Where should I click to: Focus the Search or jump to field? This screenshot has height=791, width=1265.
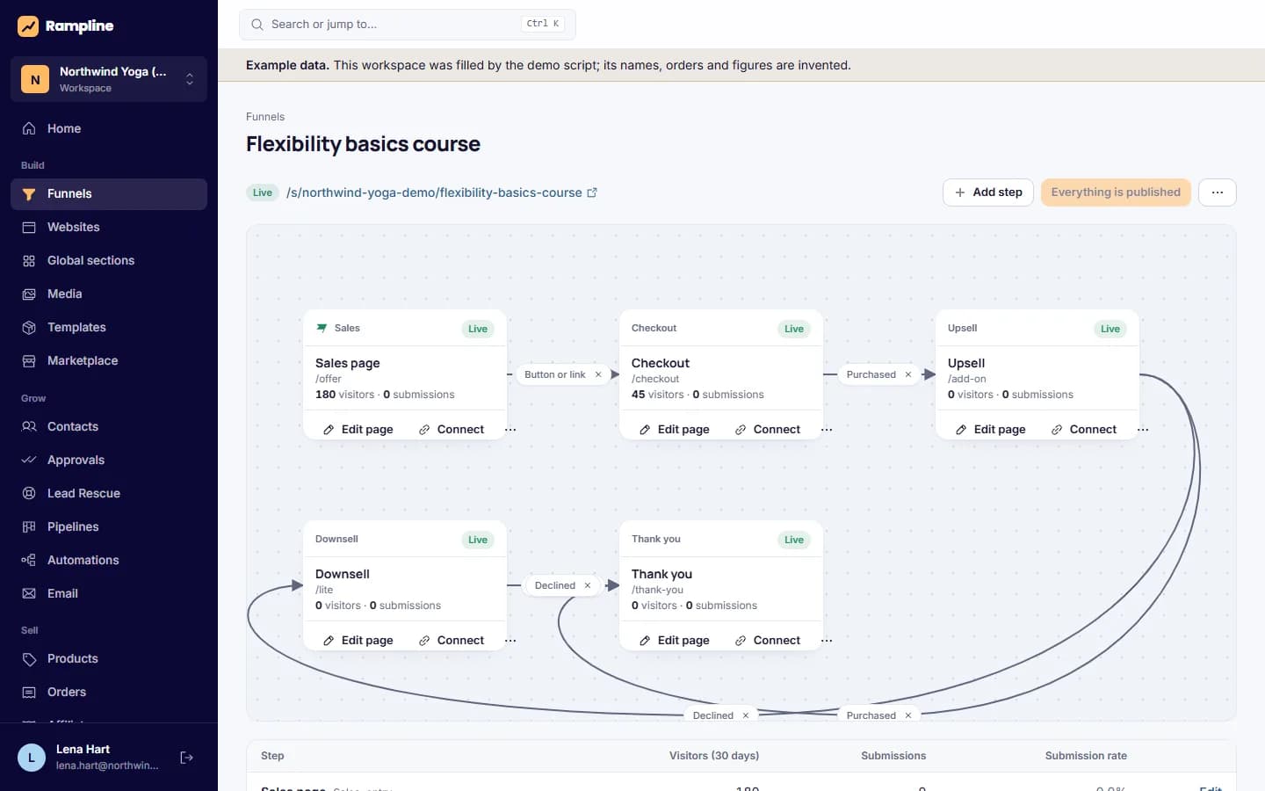pyautogui.click(x=408, y=25)
